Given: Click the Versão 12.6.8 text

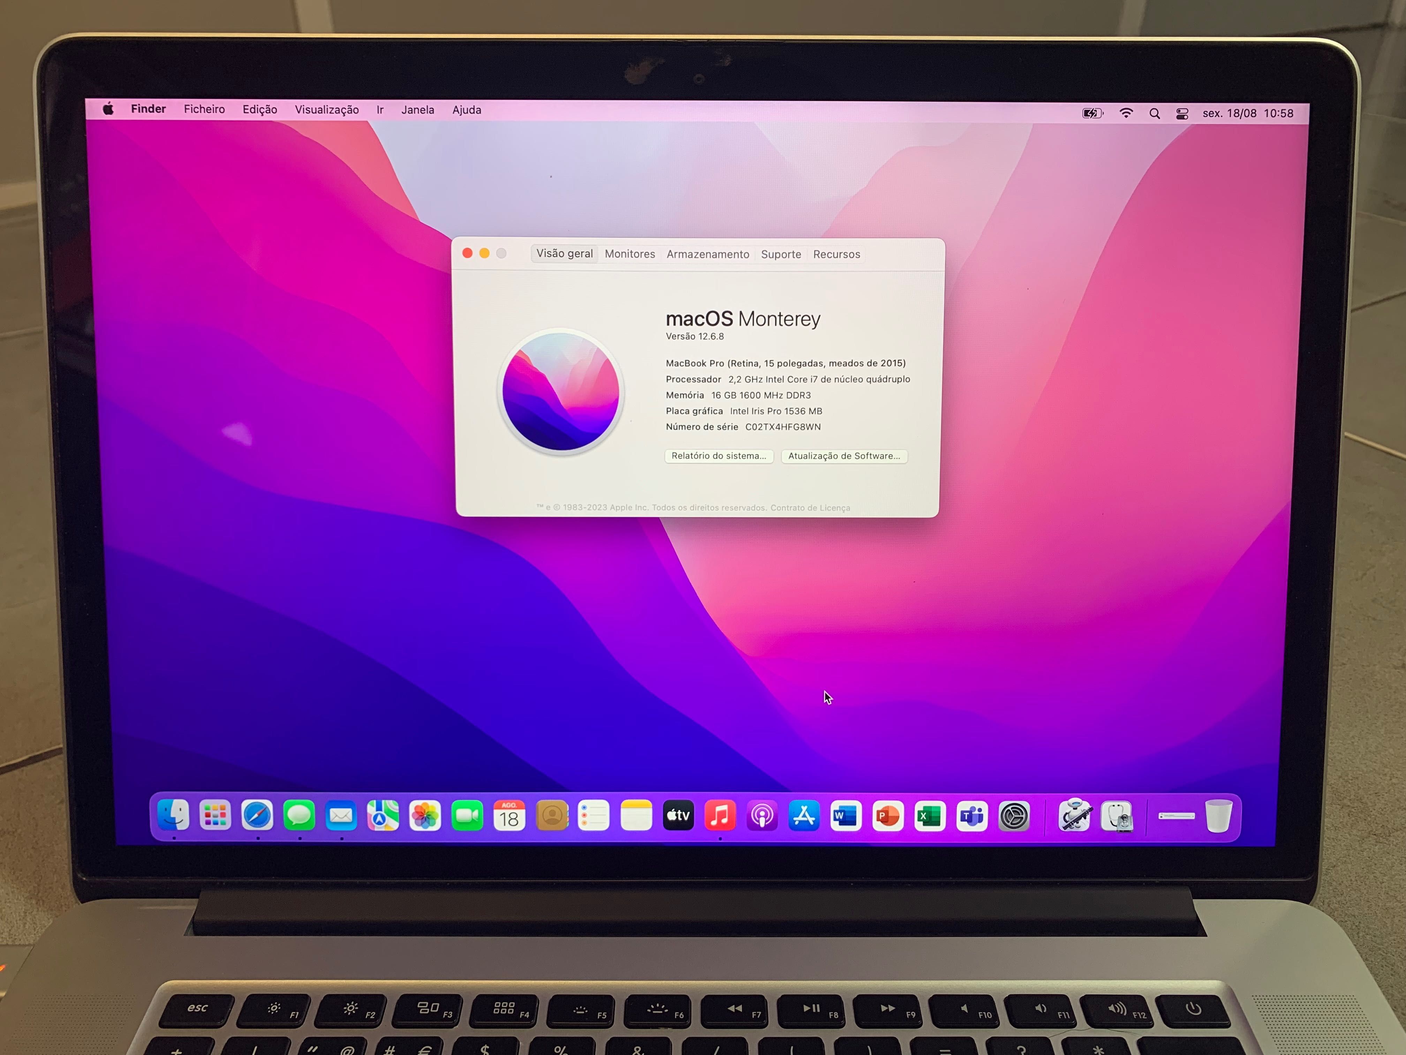Looking at the screenshot, I should (x=695, y=336).
